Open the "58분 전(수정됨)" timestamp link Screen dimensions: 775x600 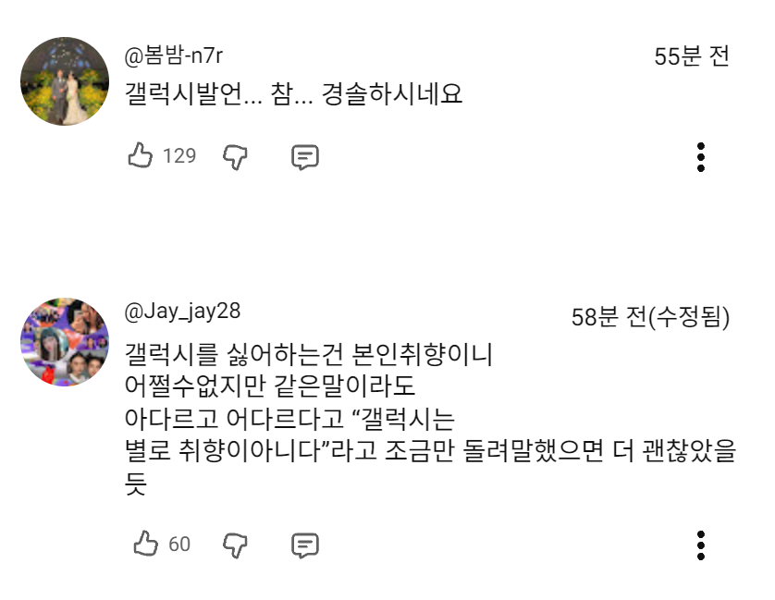click(x=650, y=318)
